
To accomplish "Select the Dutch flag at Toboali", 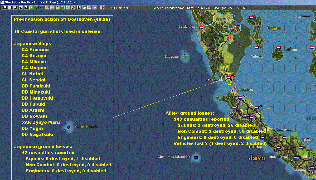I will (x=256, y=48).
